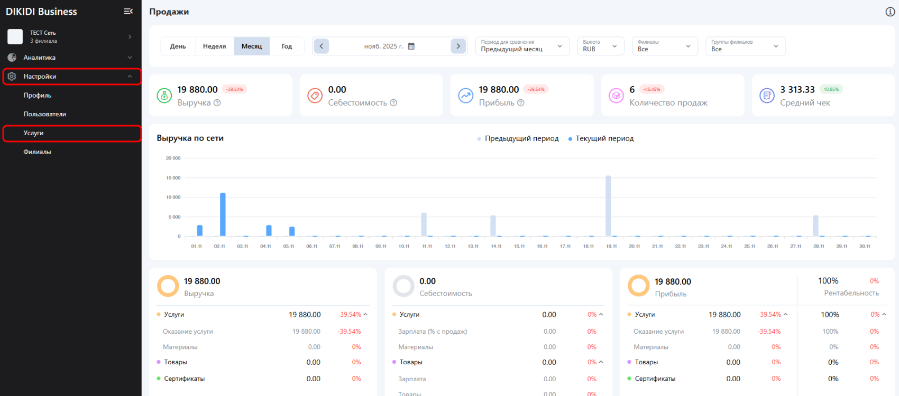Screen dimensions: 899x396
Task: Go to next month with right arrow
Action: point(458,46)
